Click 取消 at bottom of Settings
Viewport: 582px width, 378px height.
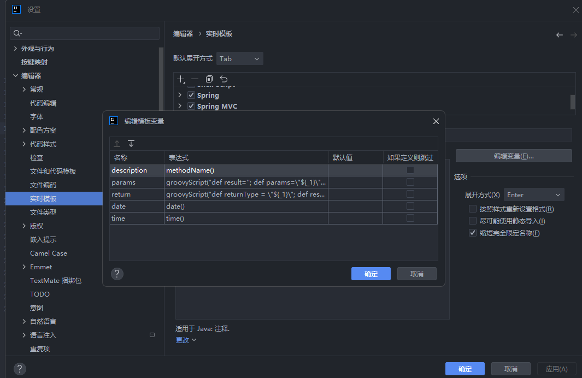click(511, 369)
